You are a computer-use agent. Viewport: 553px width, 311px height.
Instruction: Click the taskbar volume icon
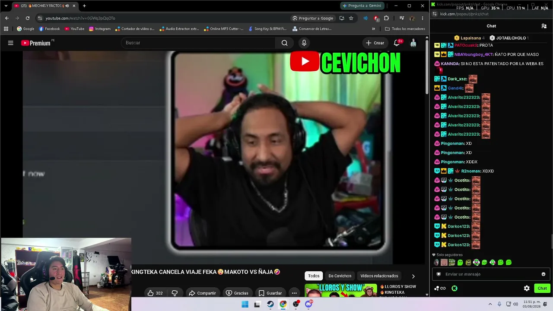[x=515, y=304]
